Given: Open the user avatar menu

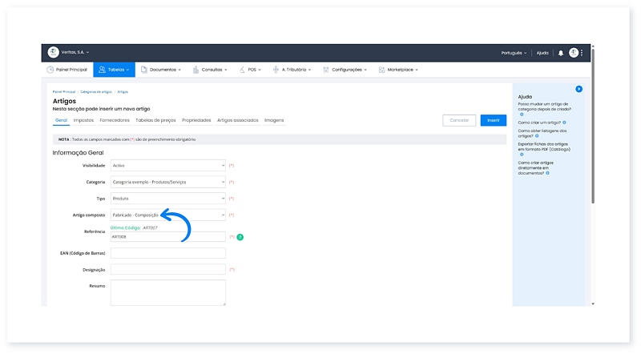Looking at the screenshot, I should (x=573, y=53).
